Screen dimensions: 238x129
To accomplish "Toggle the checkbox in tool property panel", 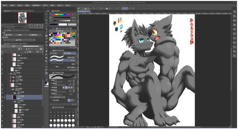I will point(52,97).
